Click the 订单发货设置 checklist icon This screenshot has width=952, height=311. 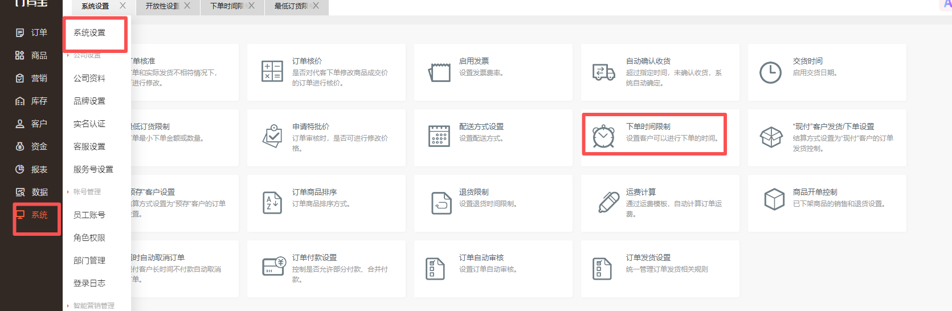602,268
